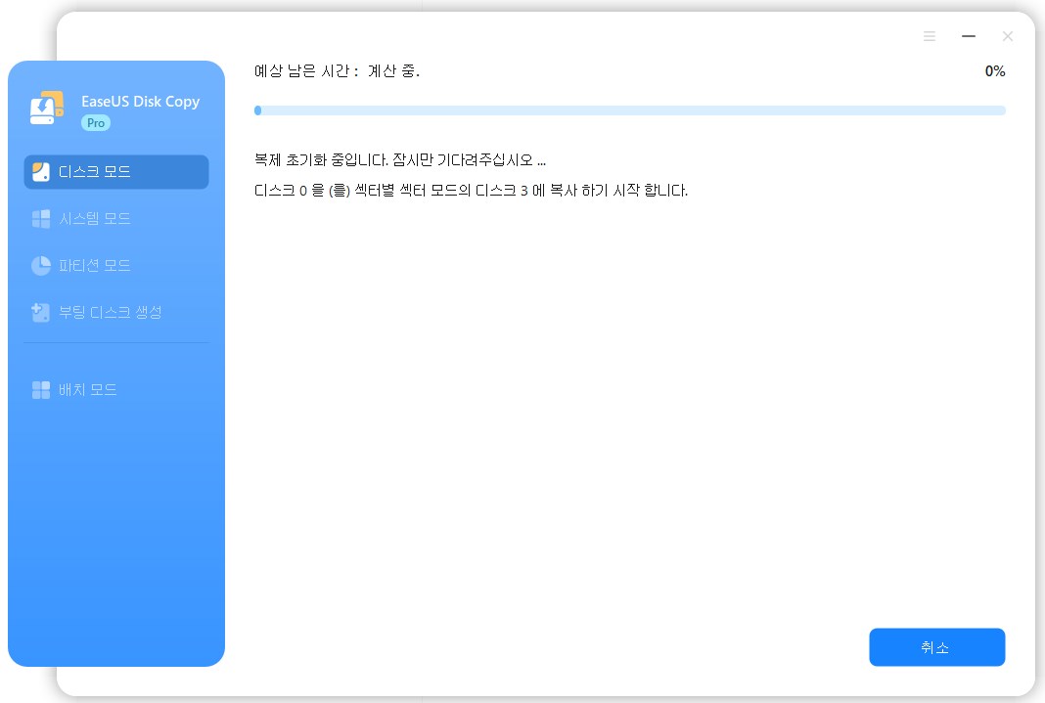Select 배치 모드 label in sidebar
1045x703 pixels.
[x=87, y=390]
